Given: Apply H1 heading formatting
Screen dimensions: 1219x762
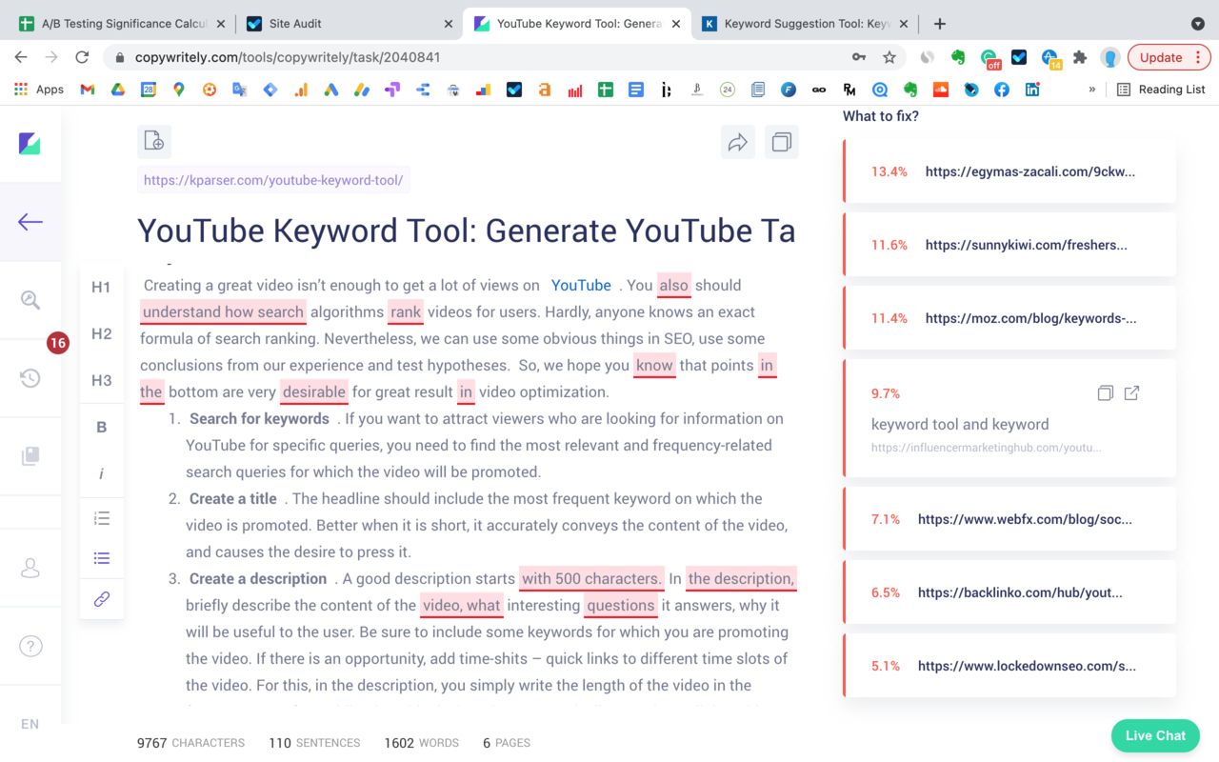Looking at the screenshot, I should coord(101,287).
